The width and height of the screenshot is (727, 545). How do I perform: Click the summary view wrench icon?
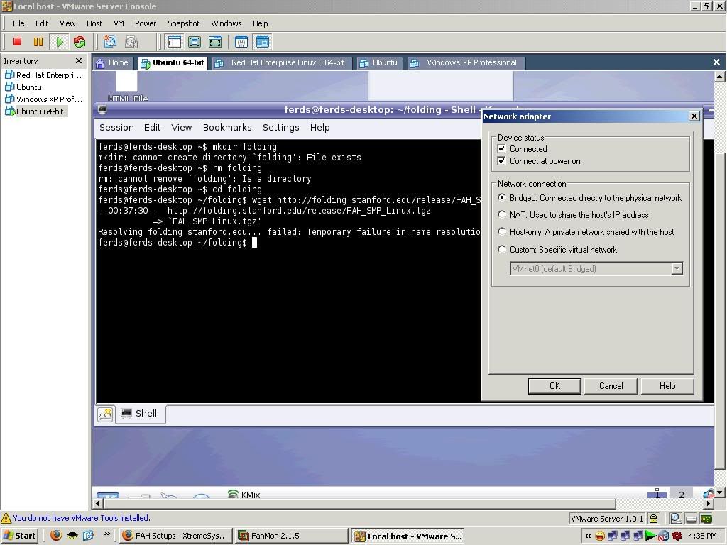(241, 42)
